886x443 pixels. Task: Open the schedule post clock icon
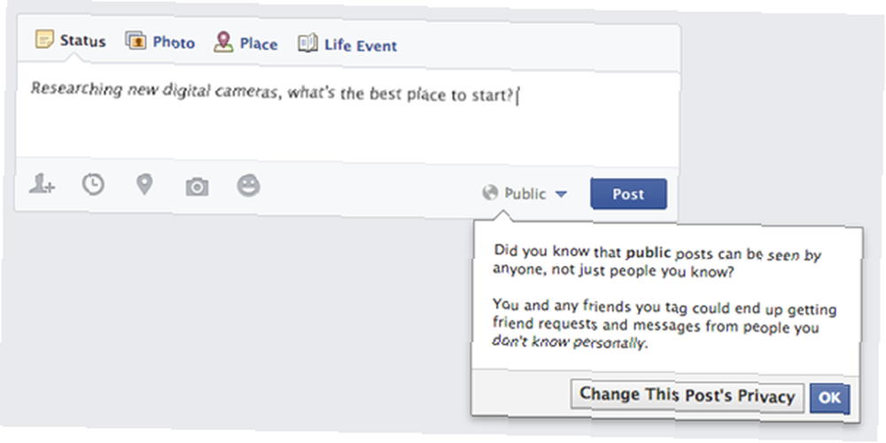click(93, 185)
